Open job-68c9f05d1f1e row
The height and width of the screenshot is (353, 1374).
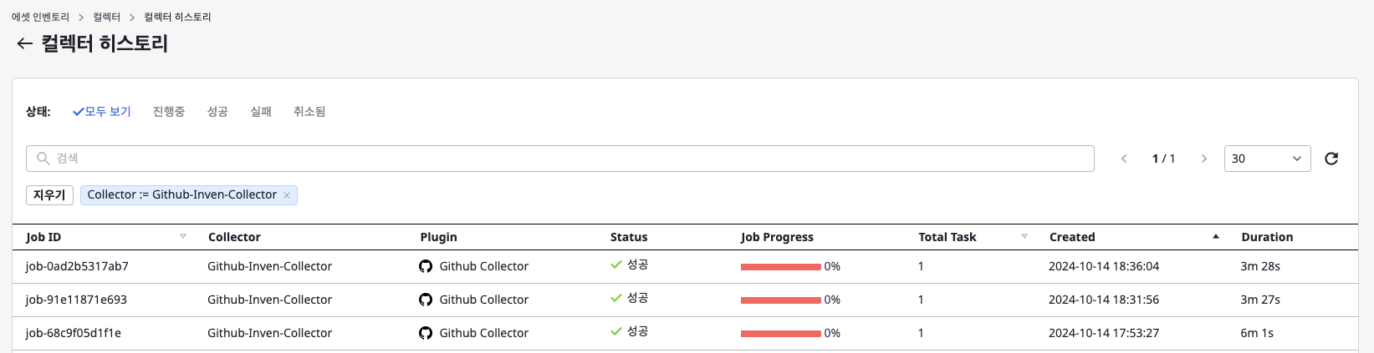point(685,334)
